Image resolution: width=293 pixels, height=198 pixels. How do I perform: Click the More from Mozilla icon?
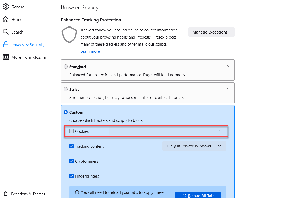point(5,57)
